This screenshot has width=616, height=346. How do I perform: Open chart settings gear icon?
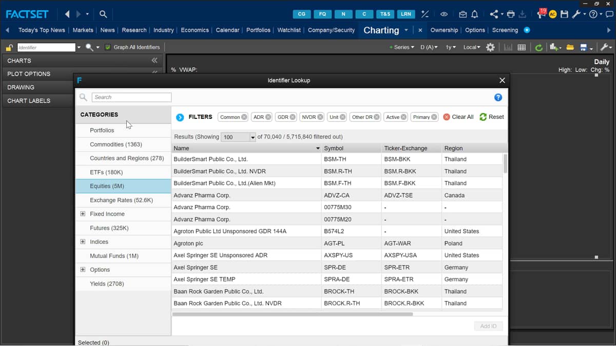tap(490, 47)
